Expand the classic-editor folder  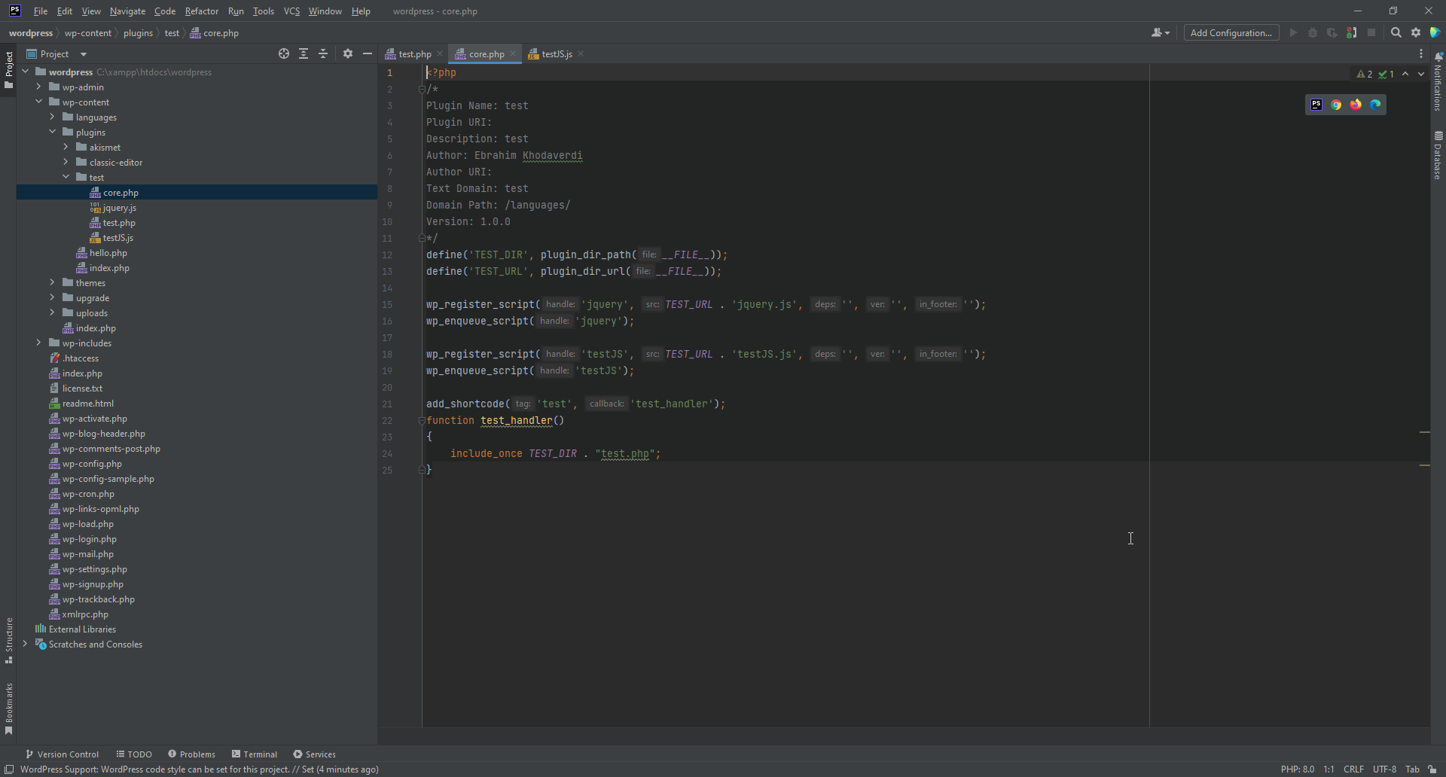[66, 162]
